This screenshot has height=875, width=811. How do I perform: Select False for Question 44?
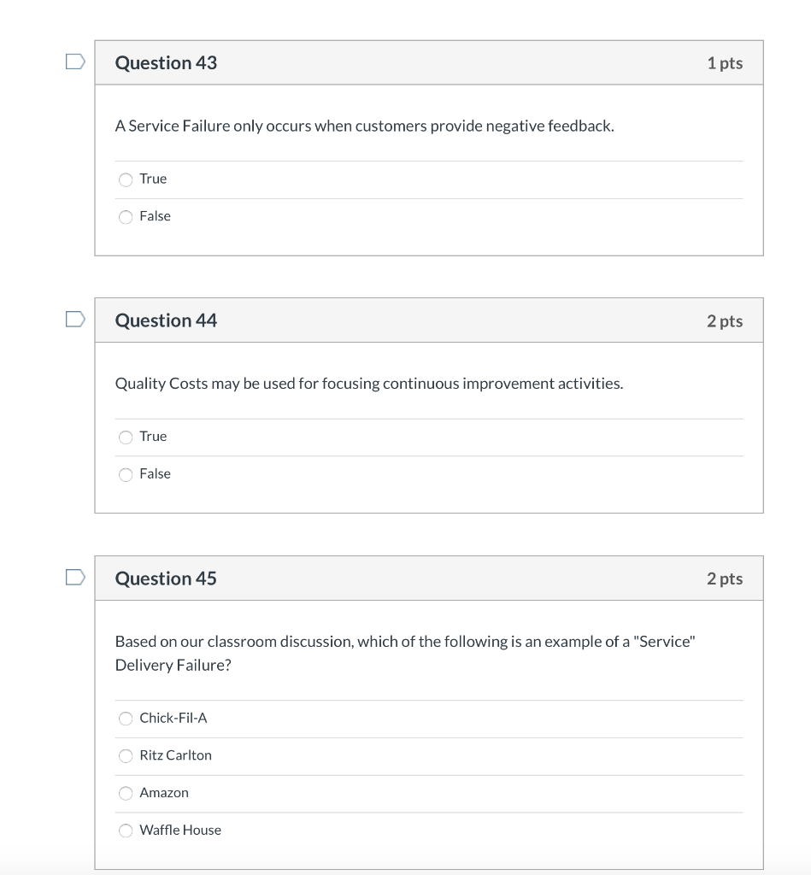coord(125,474)
